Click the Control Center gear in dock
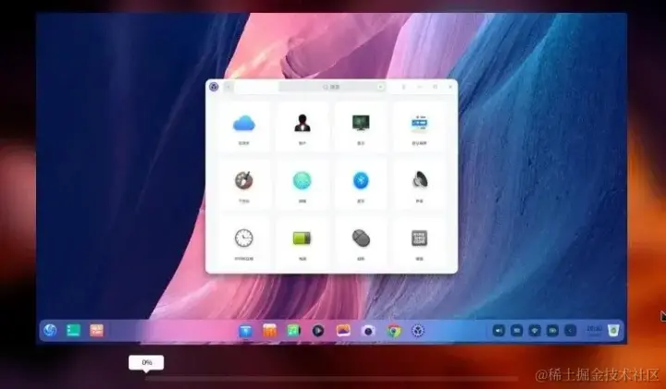666x389 pixels. click(x=418, y=331)
